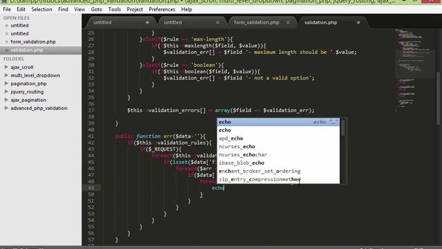This screenshot has width=442, height=249.
Task: Select the jquery_routing folder name
Action: [x=27, y=92]
